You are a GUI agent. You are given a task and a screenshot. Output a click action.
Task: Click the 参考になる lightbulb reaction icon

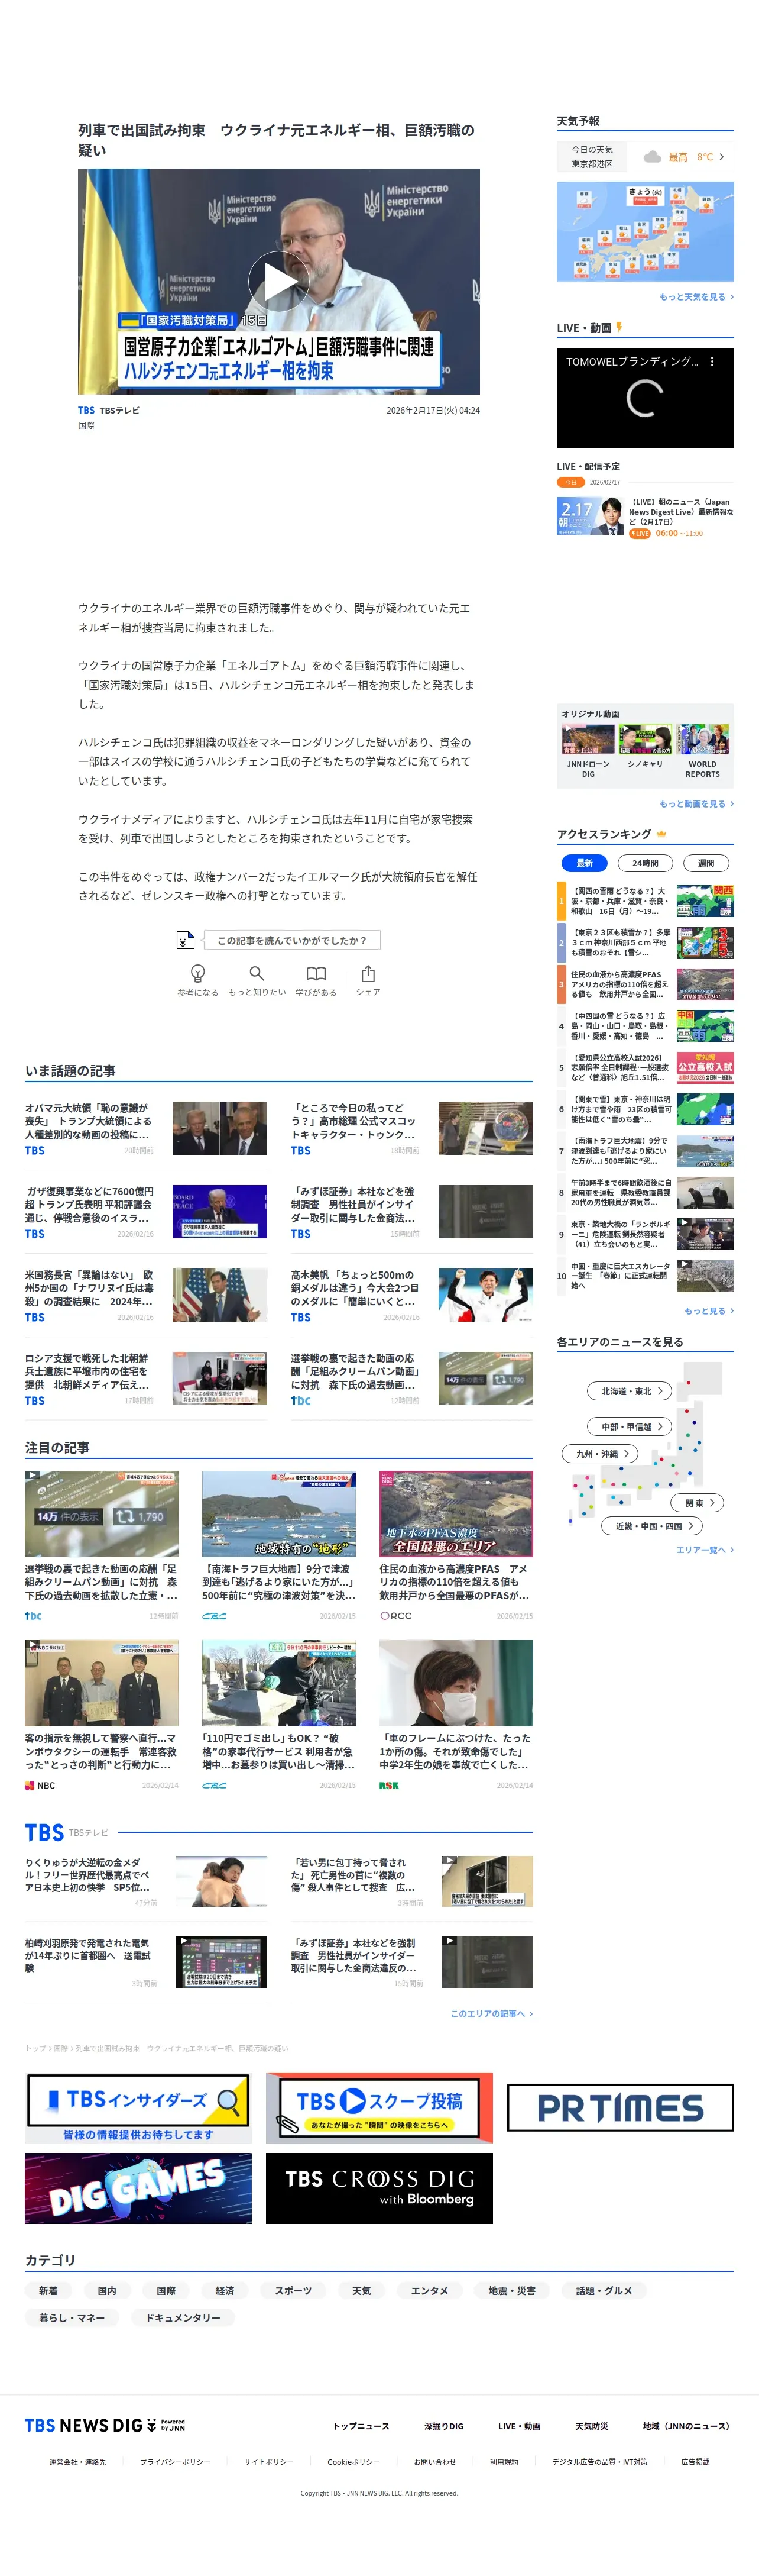[198, 973]
